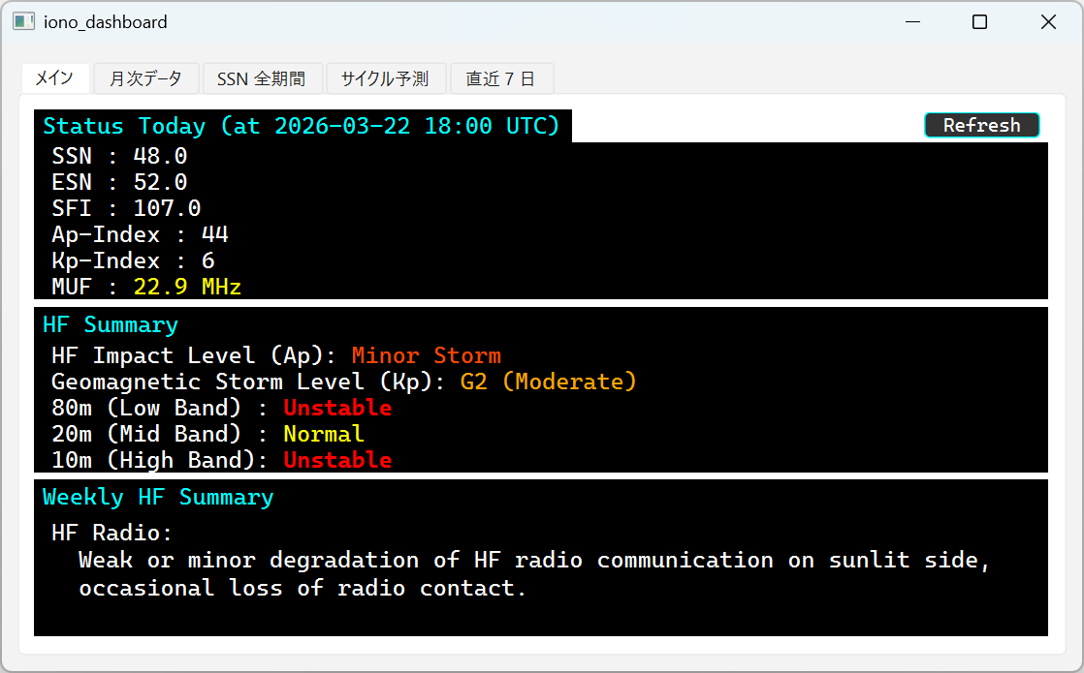The width and height of the screenshot is (1084, 673).
Task: Click the 20m Mid Band Normal status
Action: (323, 434)
